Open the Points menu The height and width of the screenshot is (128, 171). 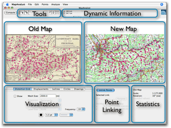pyautogui.click(x=45, y=4)
